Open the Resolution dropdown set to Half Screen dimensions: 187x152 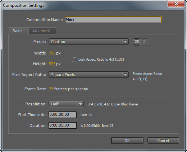(x=66, y=104)
